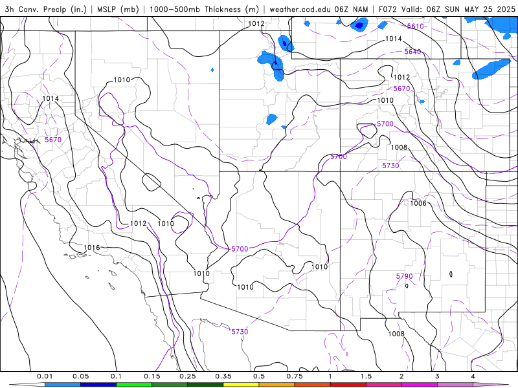518x388 pixels.
Task: Click the magenta 2–3 legend swatch
Action: [420, 385]
